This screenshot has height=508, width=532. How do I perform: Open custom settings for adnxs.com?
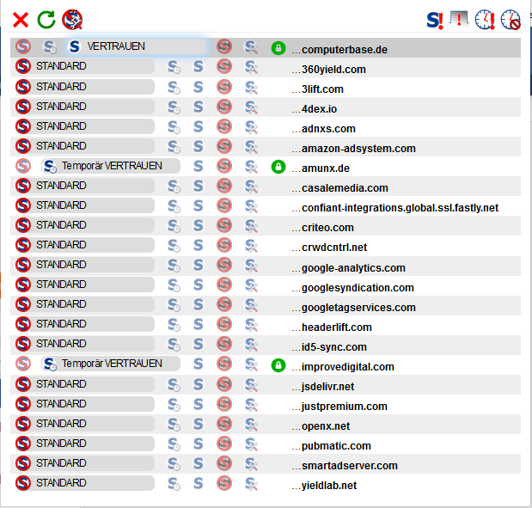[x=252, y=127]
